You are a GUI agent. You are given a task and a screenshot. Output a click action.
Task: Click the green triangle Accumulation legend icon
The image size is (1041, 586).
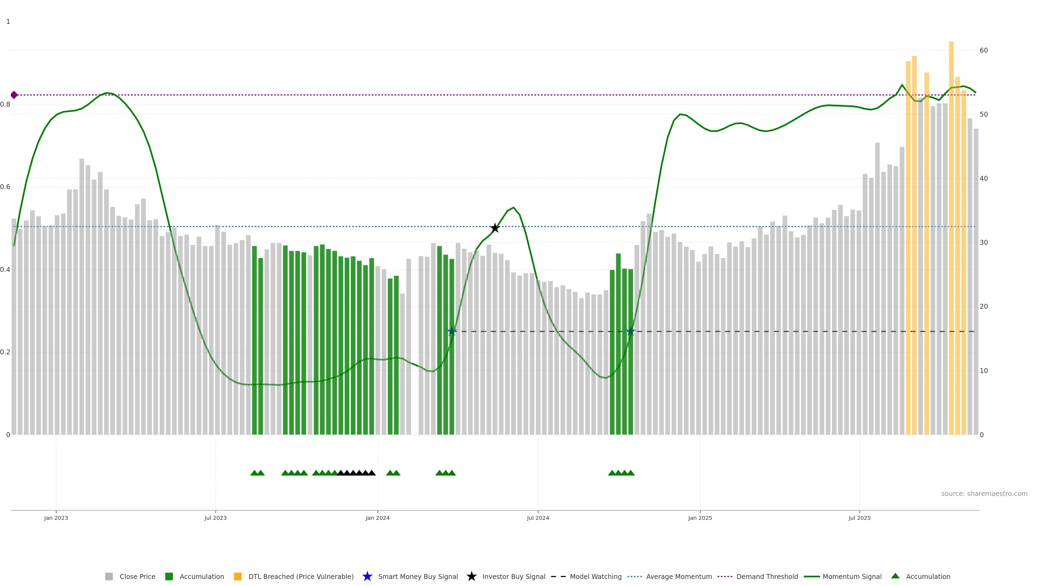(x=895, y=576)
